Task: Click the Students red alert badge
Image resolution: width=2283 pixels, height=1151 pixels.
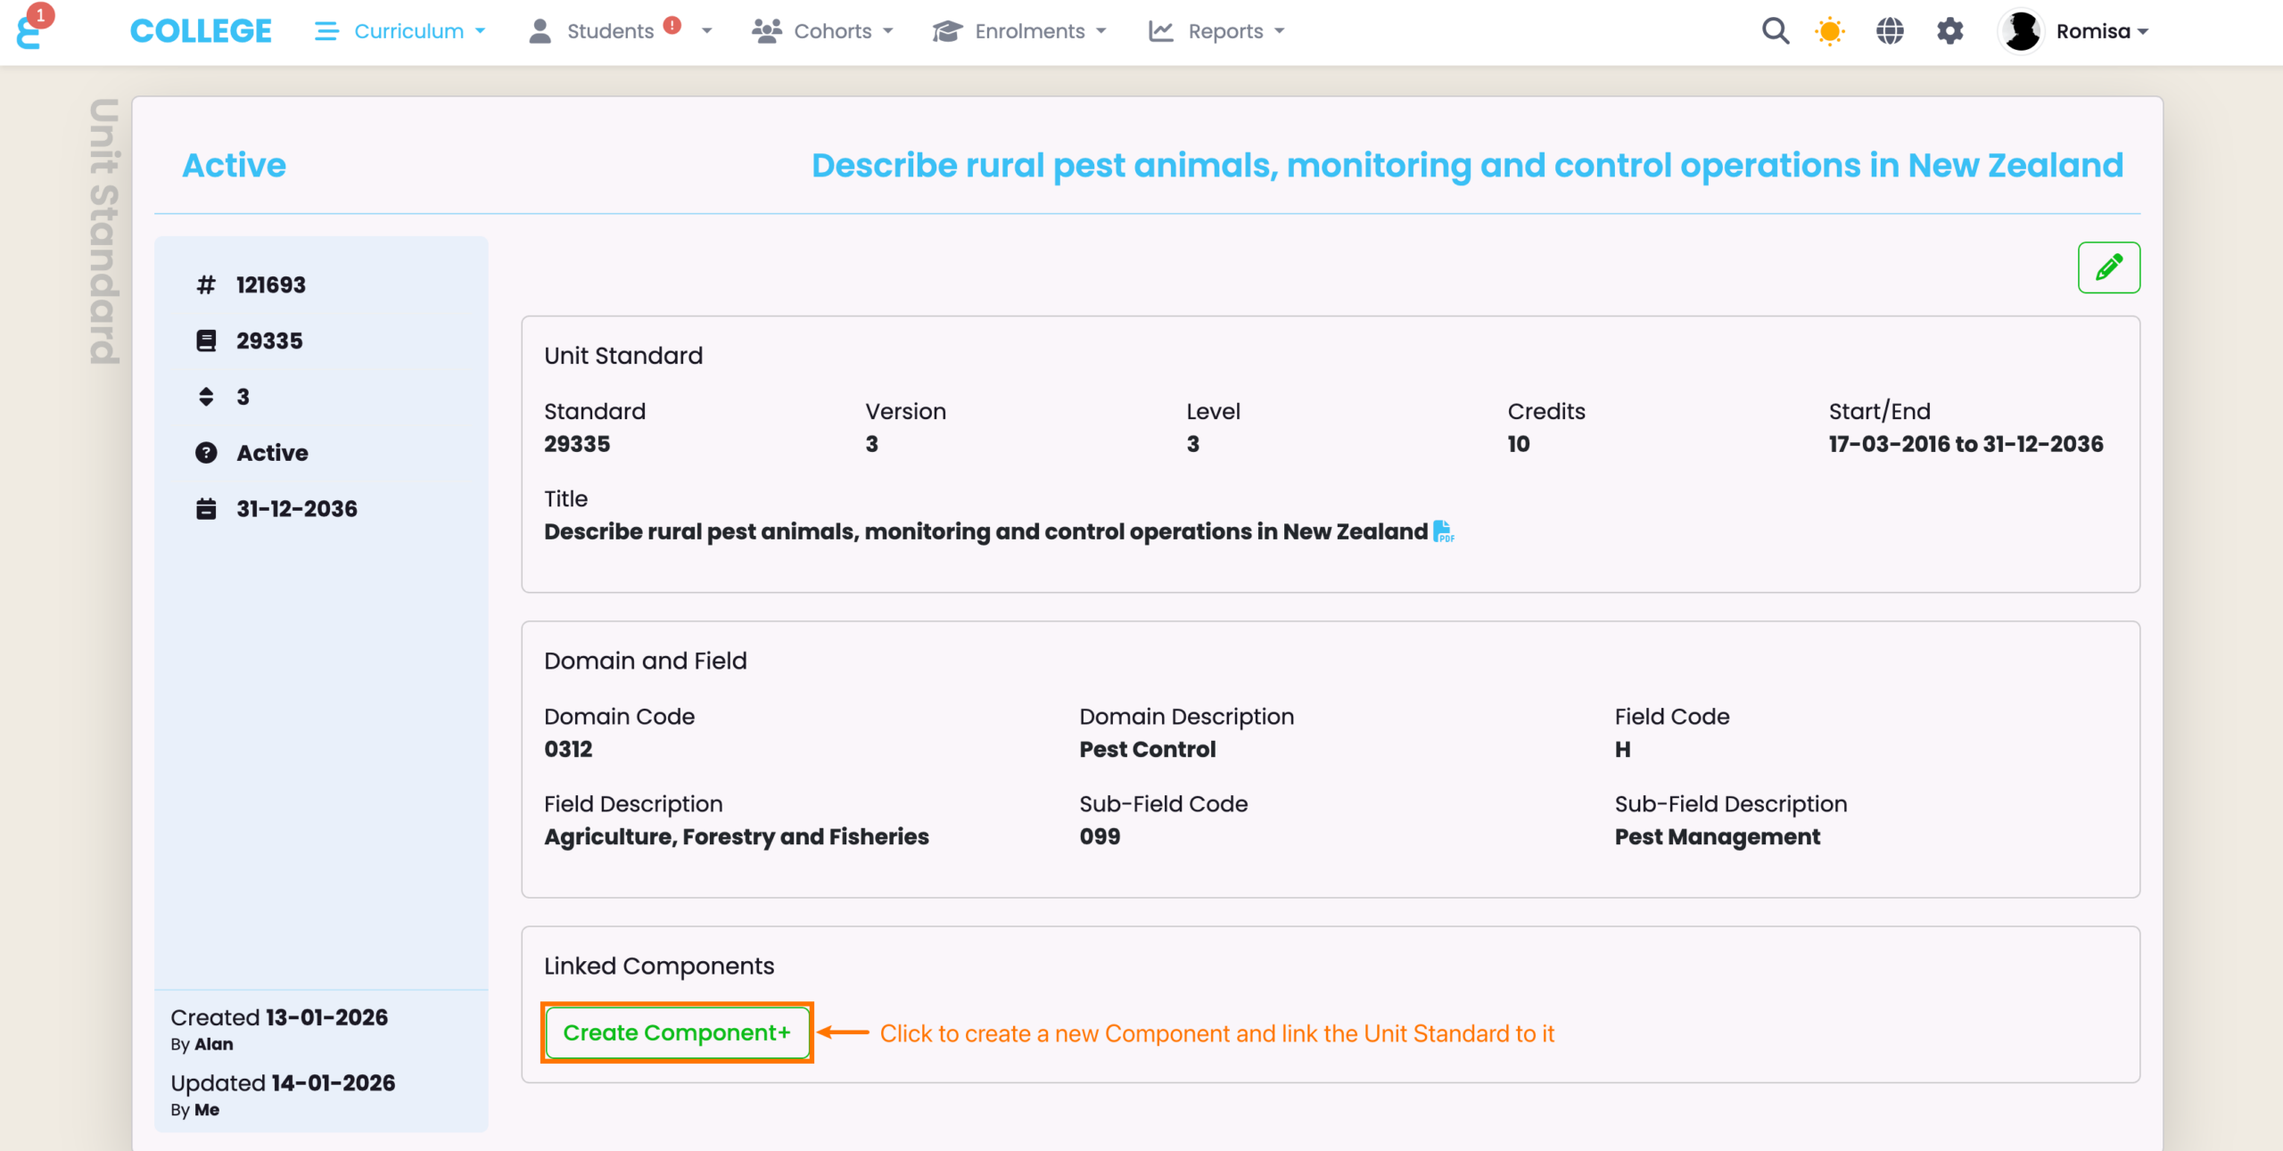Action: point(672,25)
